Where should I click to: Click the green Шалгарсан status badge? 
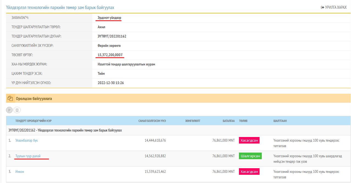coord(250,156)
